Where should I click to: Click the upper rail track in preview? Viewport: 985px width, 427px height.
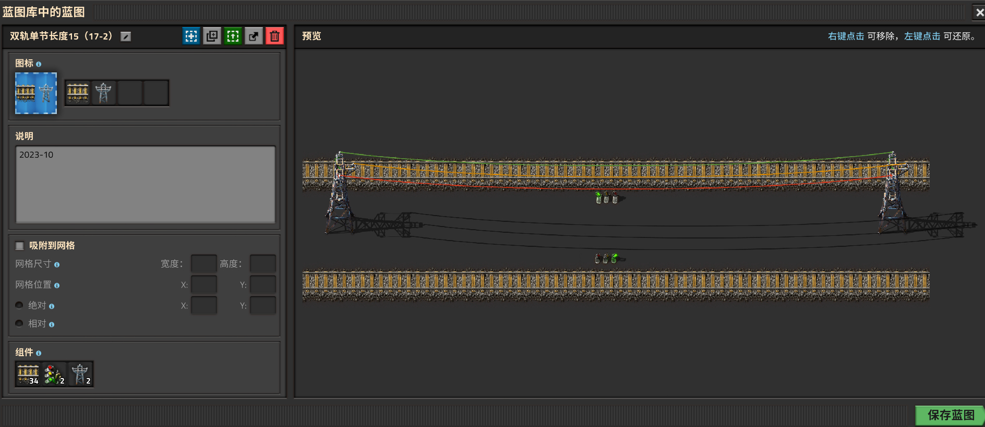click(616, 174)
